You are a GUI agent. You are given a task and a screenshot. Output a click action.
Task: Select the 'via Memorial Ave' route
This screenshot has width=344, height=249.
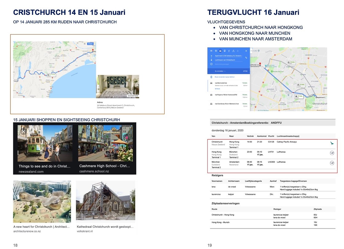point(229,86)
